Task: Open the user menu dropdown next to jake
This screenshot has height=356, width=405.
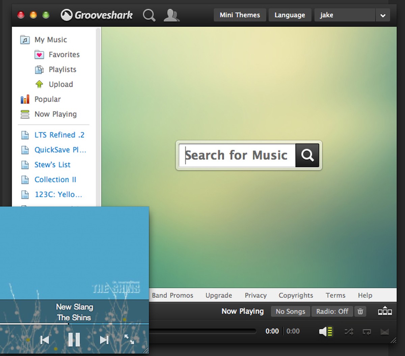Action: click(383, 15)
